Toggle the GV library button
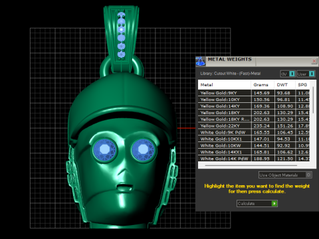Screen dimensions: 319x239 click(288, 74)
